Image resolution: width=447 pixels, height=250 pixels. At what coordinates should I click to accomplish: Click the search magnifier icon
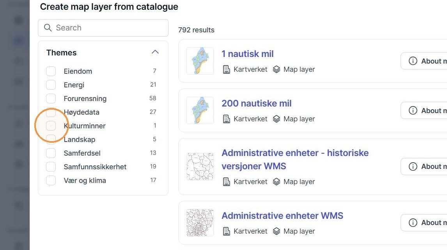(x=48, y=28)
